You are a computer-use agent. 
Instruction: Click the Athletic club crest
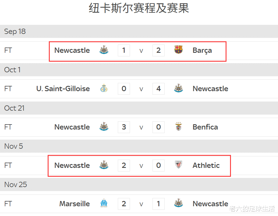pyautogui.click(x=179, y=165)
